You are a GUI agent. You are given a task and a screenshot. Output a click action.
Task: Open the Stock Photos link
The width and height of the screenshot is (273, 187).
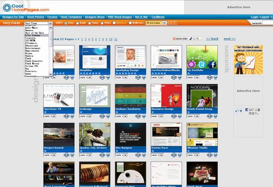35,17
